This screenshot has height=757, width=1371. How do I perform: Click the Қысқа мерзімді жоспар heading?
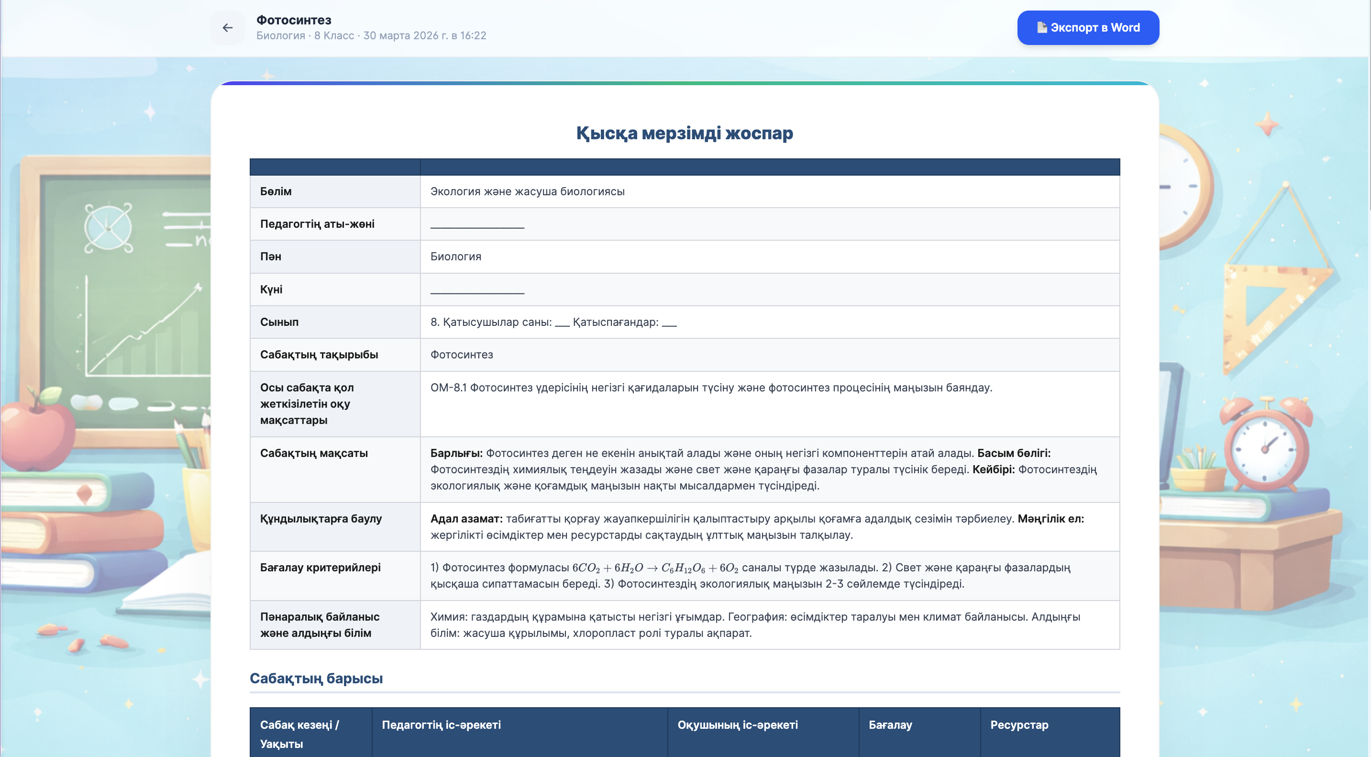pos(685,133)
